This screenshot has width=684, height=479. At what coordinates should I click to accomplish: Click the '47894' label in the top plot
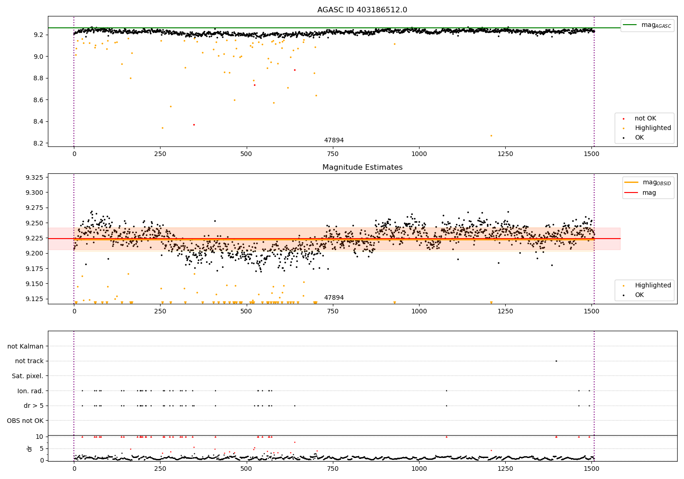[334, 141]
